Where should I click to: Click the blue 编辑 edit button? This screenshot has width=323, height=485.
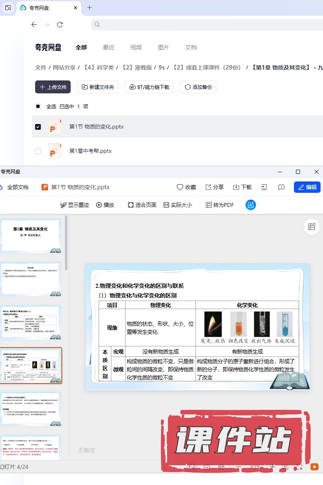click(307, 187)
